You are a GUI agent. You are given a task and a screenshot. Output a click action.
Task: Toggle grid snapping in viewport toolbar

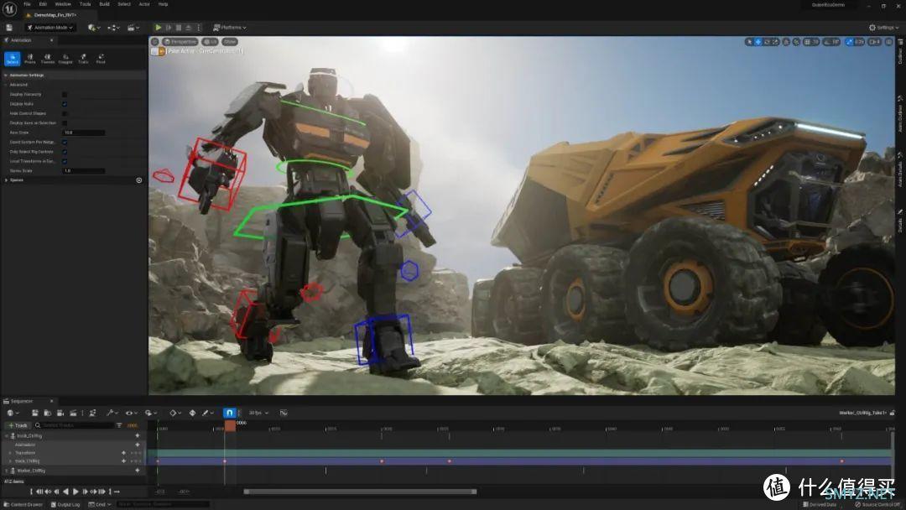pos(808,42)
